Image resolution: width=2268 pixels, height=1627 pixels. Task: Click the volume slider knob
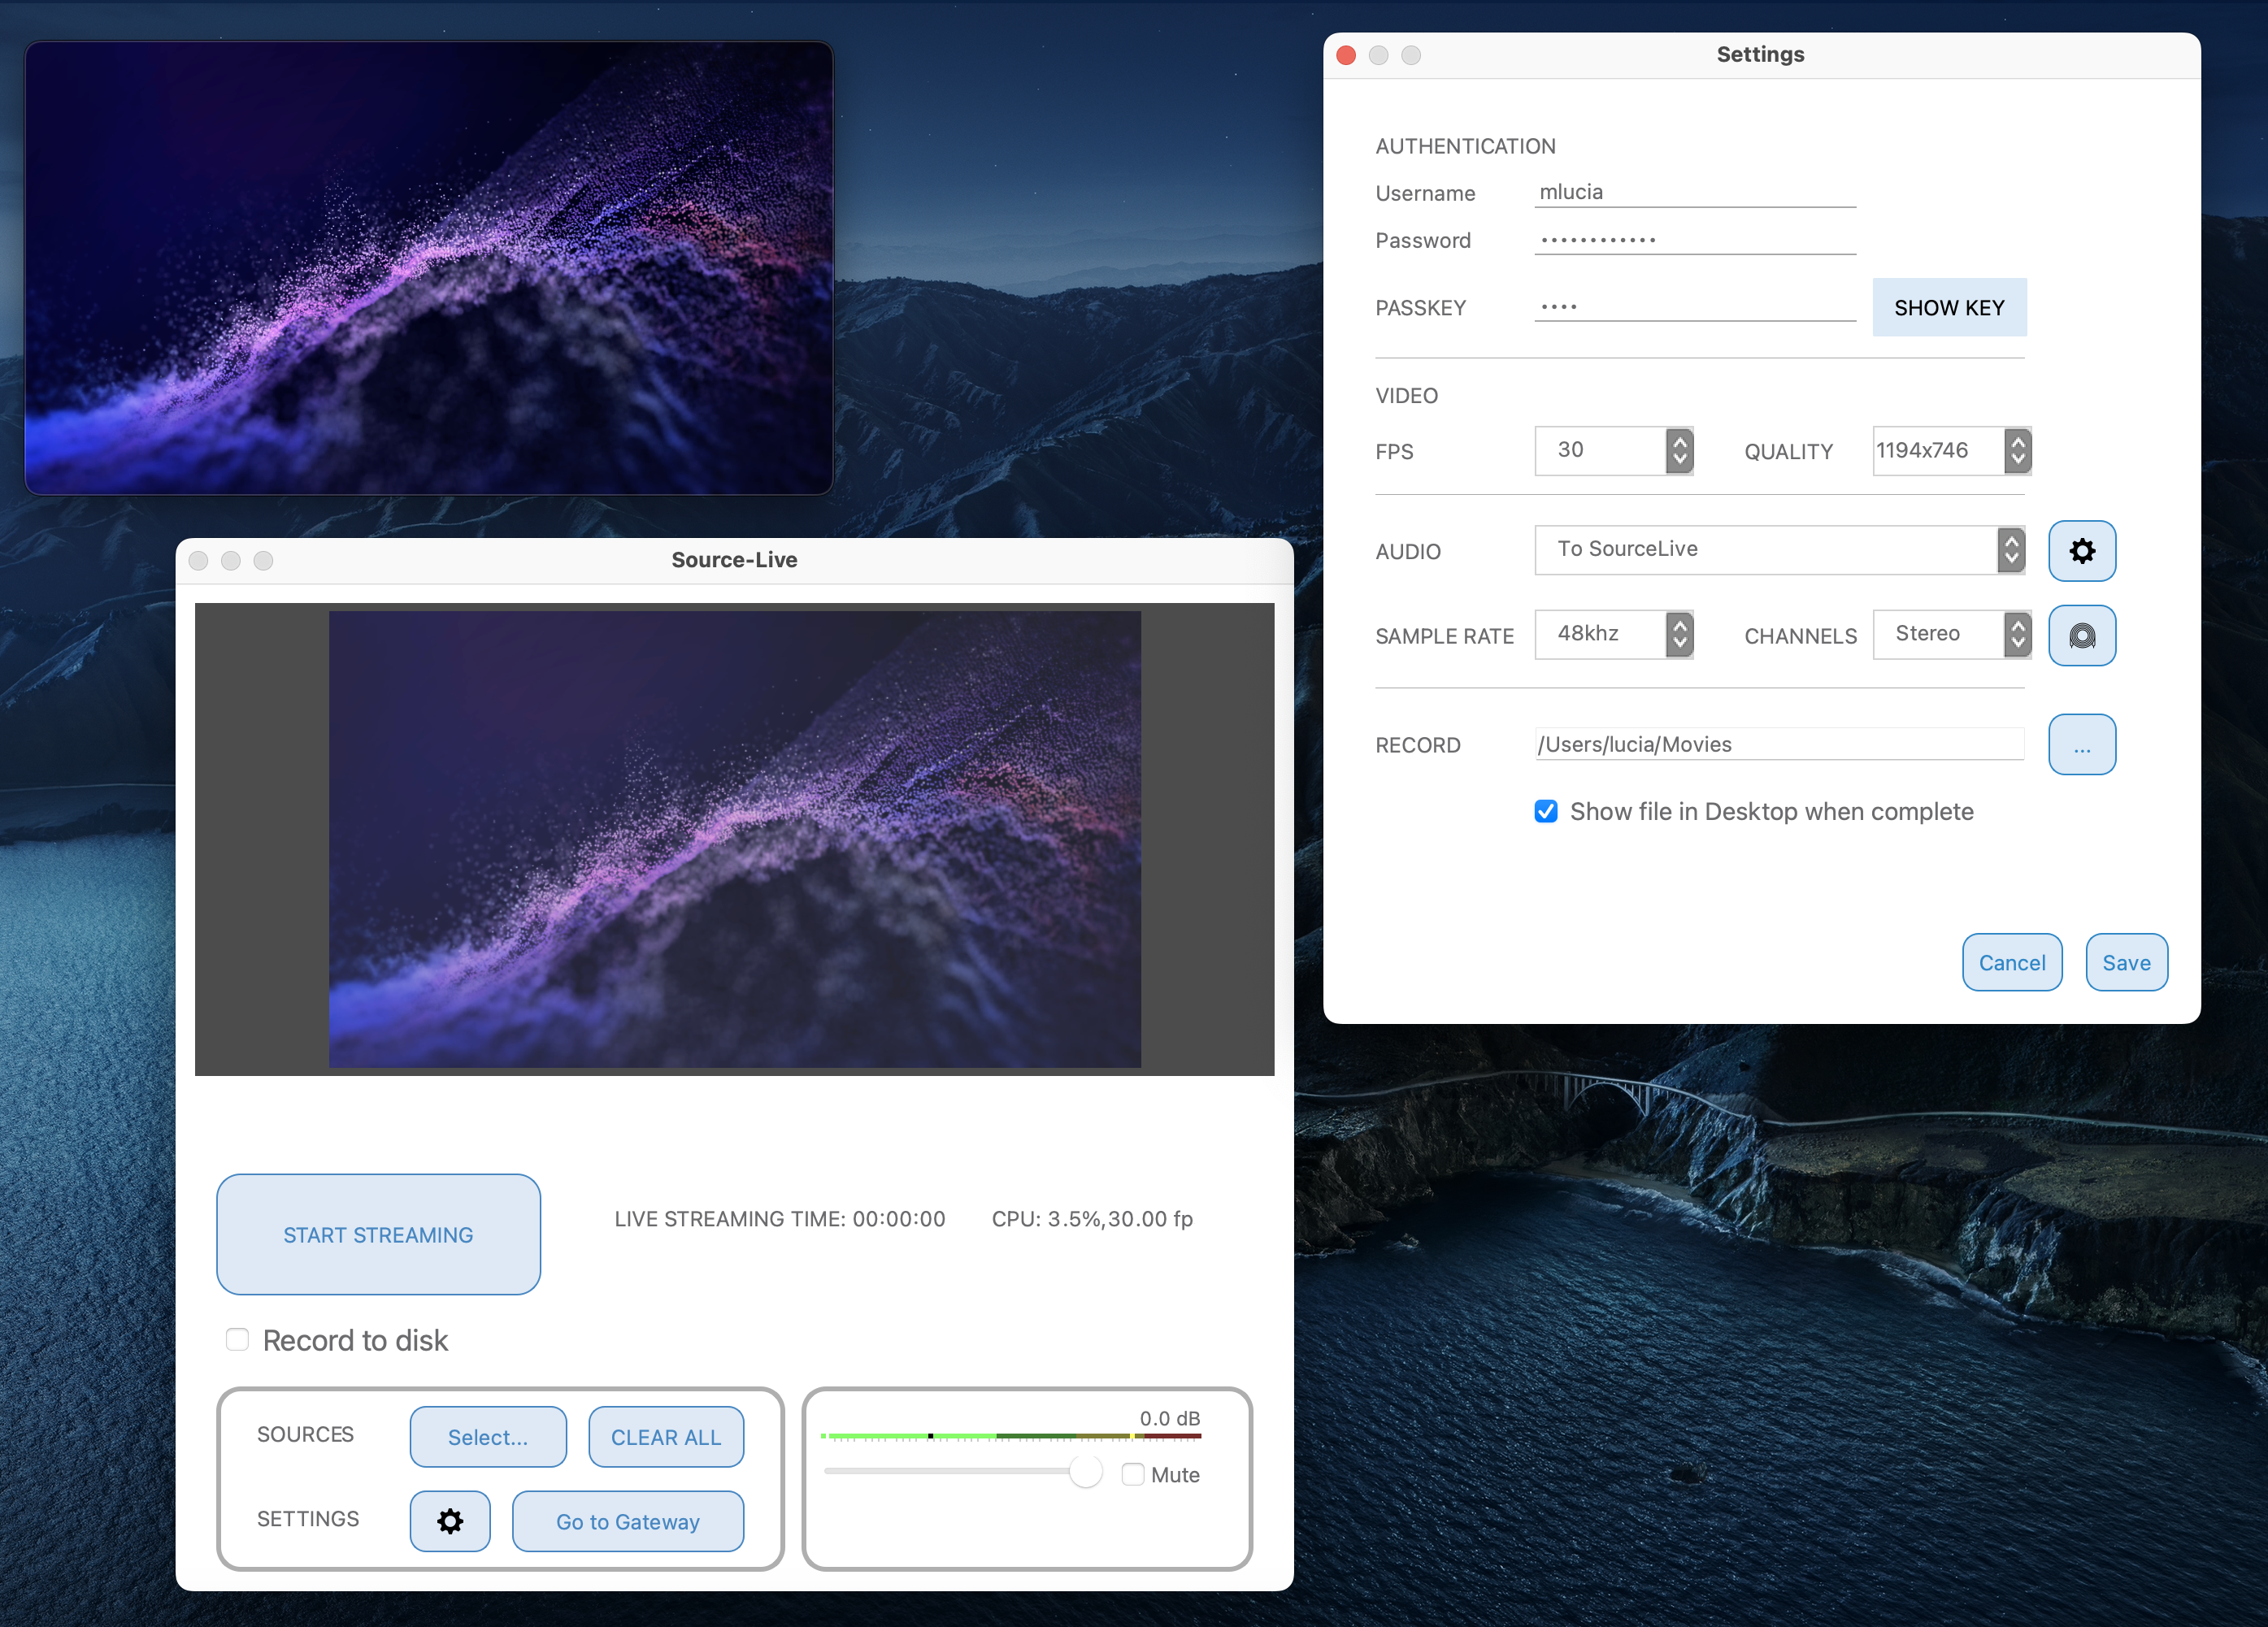point(1085,1471)
